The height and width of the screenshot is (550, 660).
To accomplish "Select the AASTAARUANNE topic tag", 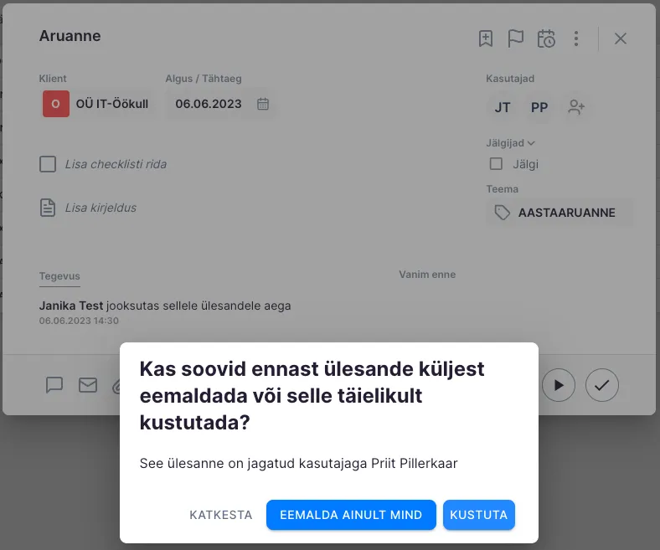I will click(x=559, y=213).
